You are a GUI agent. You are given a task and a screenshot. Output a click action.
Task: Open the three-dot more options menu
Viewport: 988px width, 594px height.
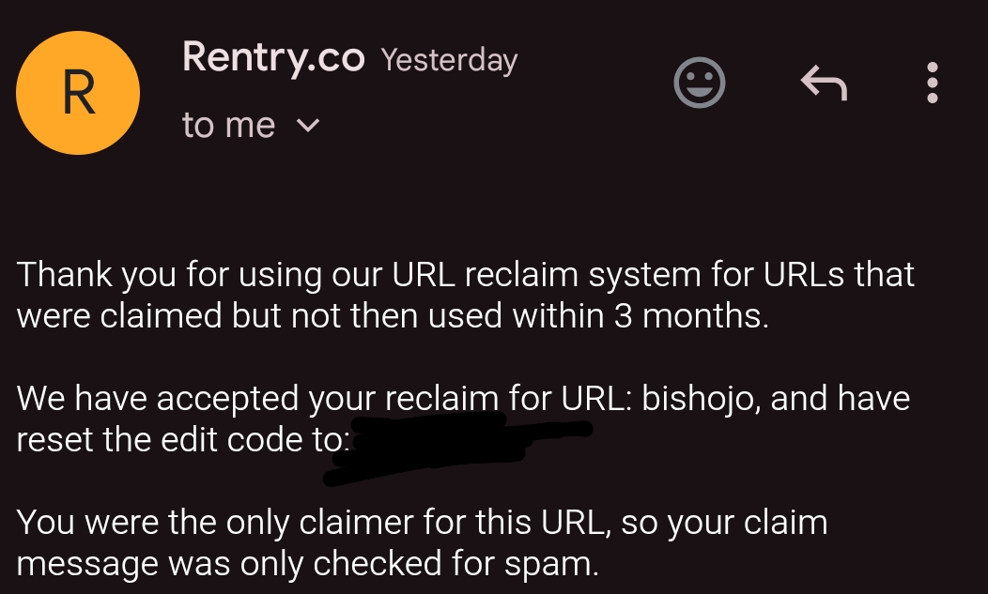[x=933, y=83]
